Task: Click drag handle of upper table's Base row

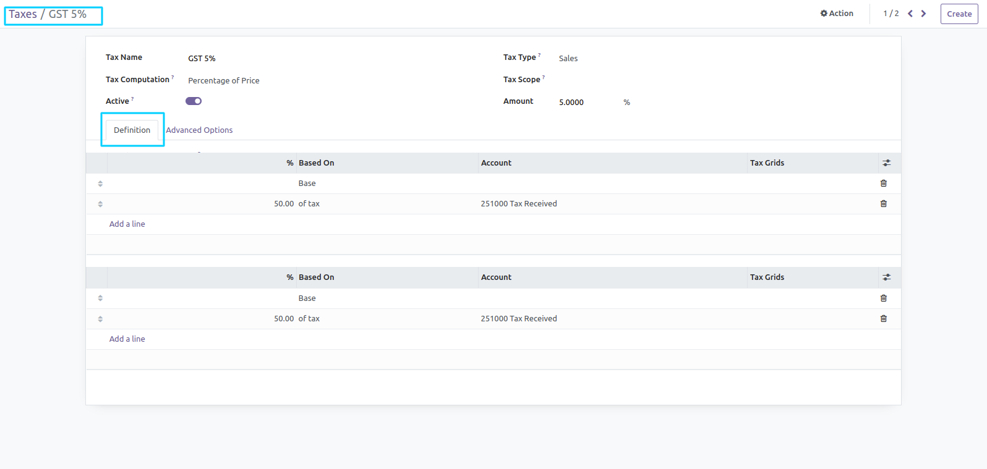Action: coord(100,184)
